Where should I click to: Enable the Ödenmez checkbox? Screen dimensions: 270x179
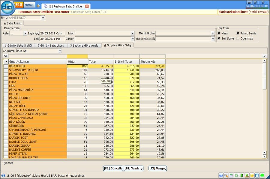(x=238, y=38)
